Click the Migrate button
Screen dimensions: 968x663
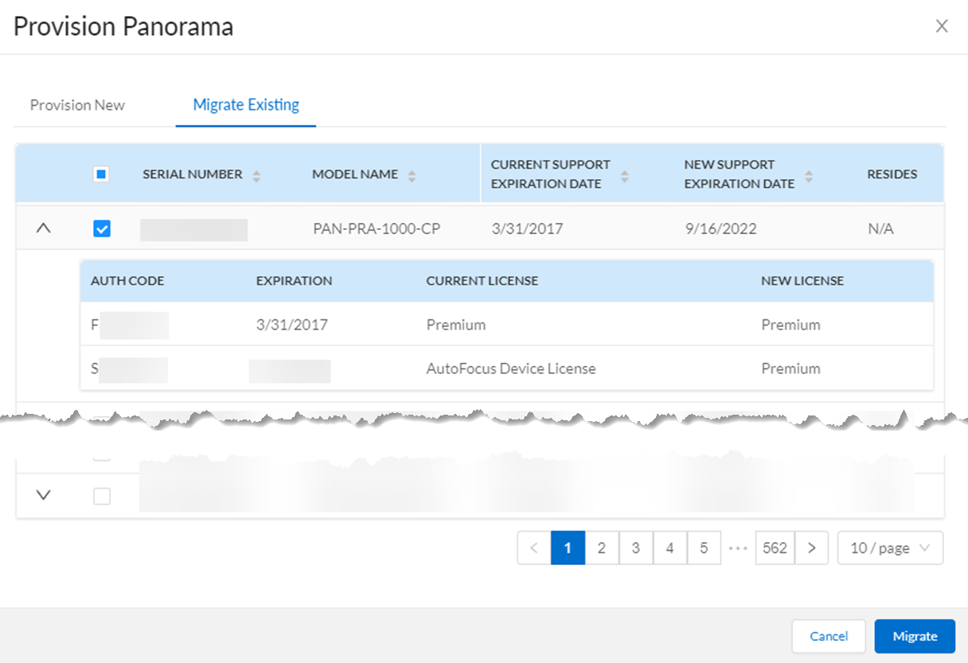point(915,636)
